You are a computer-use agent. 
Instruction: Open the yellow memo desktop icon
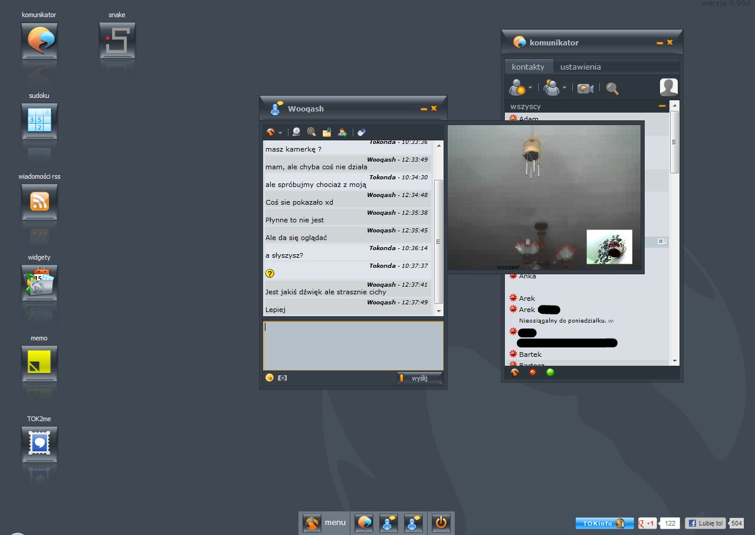point(40,364)
